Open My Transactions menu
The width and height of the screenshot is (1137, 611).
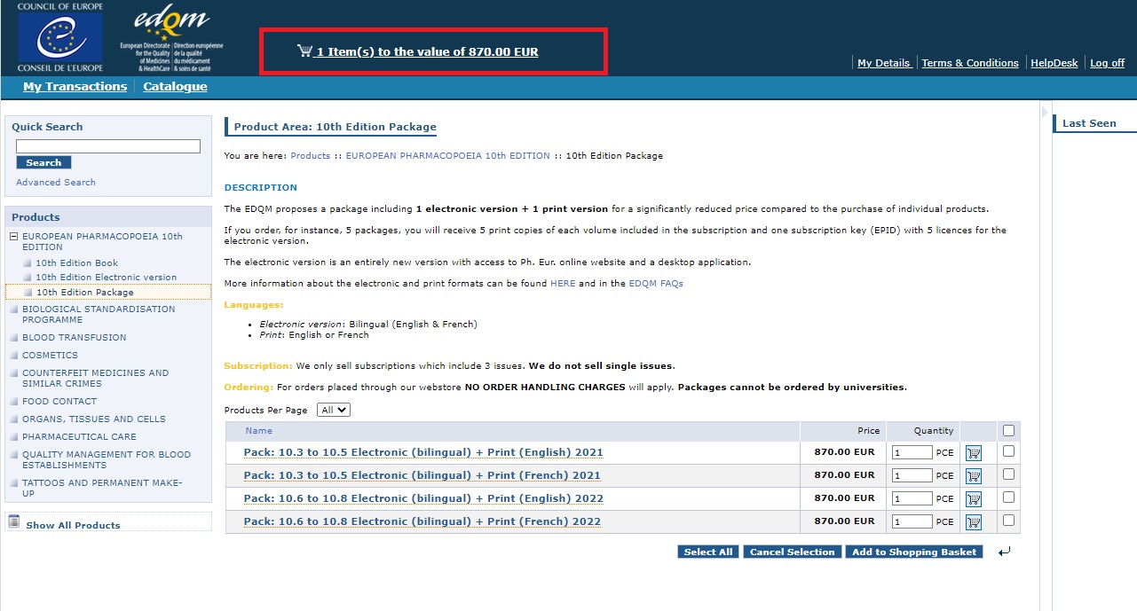point(75,86)
